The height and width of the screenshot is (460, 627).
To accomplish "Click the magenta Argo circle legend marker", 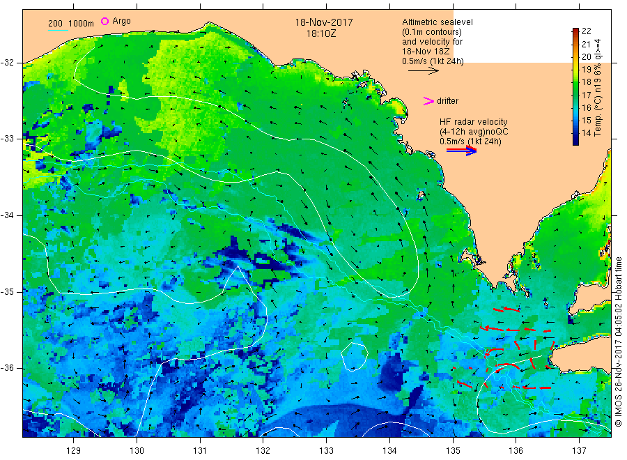I will coord(104,21).
